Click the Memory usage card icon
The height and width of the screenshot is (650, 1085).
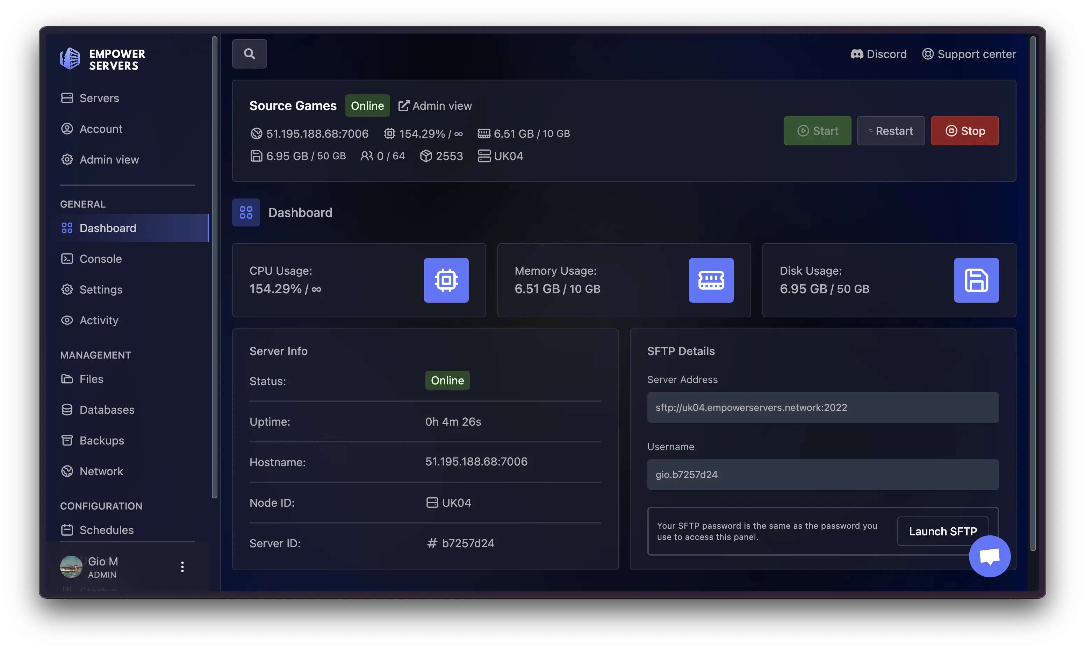point(711,280)
